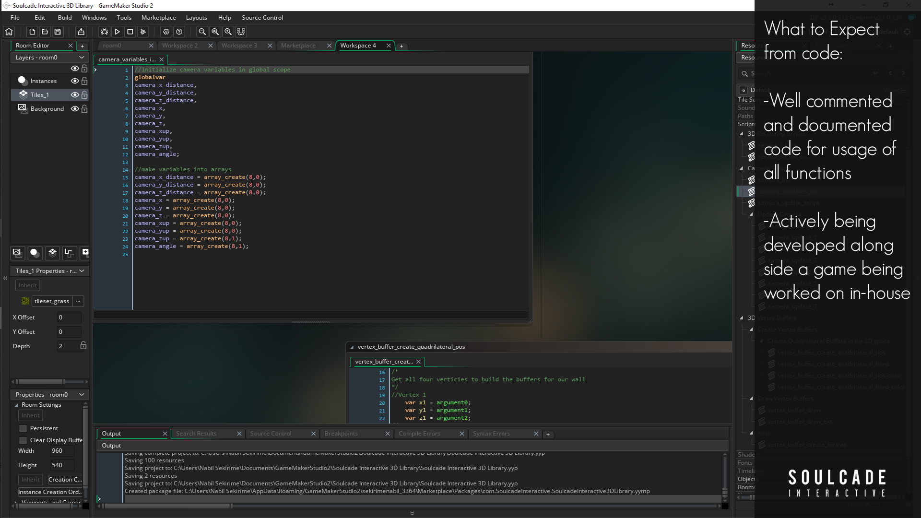Click the Depth value field
Image resolution: width=921 pixels, height=518 pixels.
point(68,346)
